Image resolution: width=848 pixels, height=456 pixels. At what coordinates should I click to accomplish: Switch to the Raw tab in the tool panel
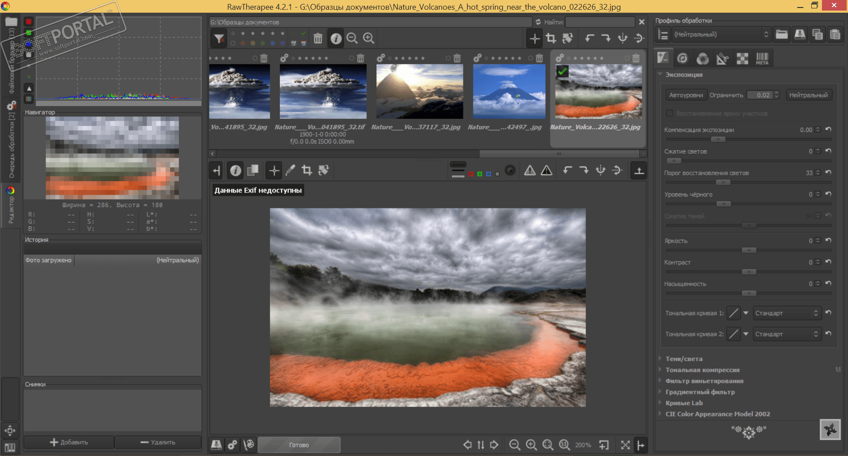pyautogui.click(x=742, y=58)
